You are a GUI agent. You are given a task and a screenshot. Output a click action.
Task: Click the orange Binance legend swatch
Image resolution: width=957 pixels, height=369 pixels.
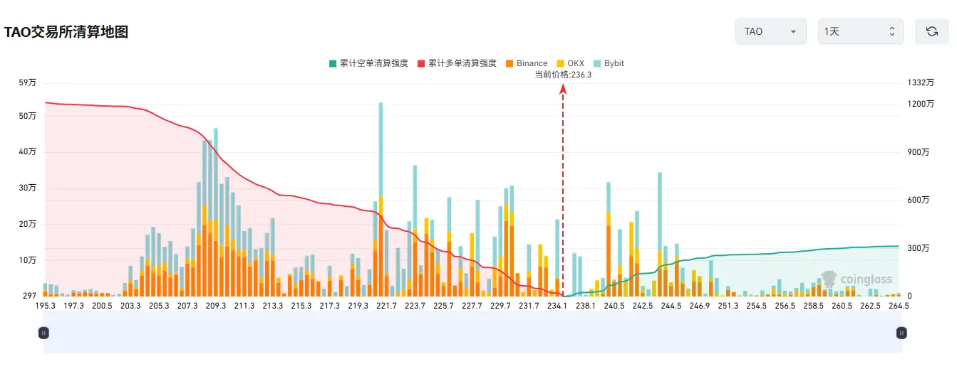coord(509,63)
